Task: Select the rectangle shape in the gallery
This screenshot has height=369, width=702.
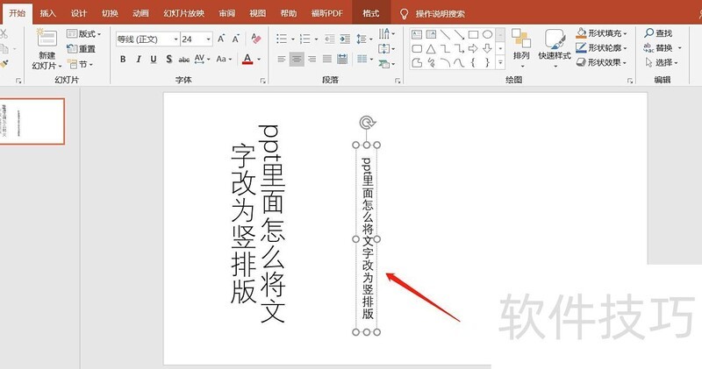Action: pos(472,34)
